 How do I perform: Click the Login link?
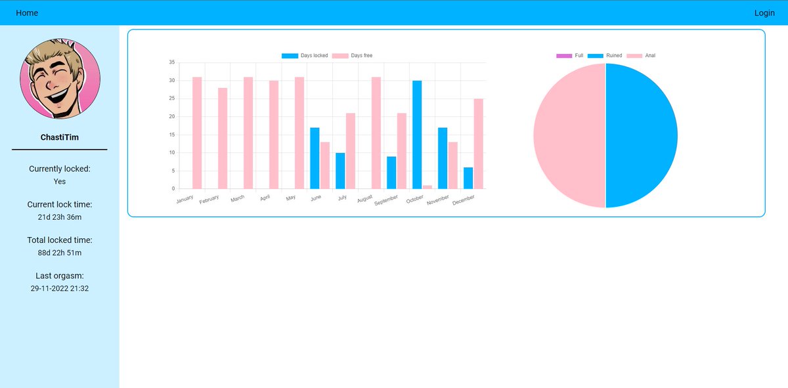tap(764, 13)
